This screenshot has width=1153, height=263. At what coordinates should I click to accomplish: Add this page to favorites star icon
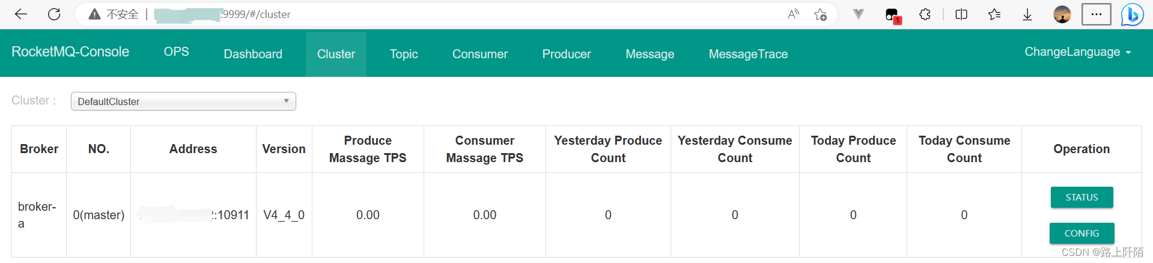(x=821, y=14)
